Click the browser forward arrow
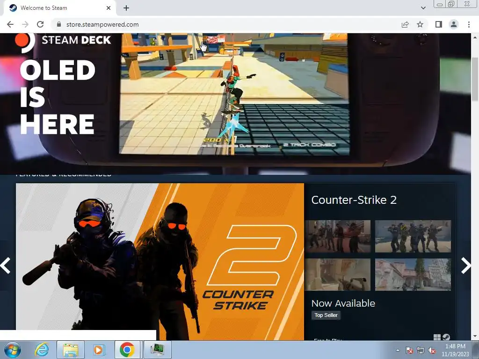 click(x=25, y=24)
